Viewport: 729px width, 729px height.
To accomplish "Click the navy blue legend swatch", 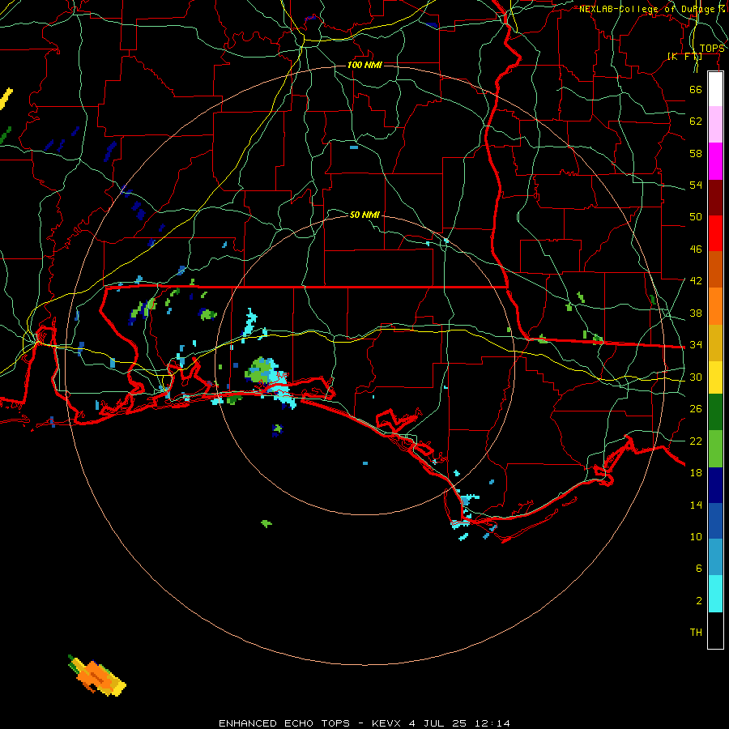I will click(715, 485).
